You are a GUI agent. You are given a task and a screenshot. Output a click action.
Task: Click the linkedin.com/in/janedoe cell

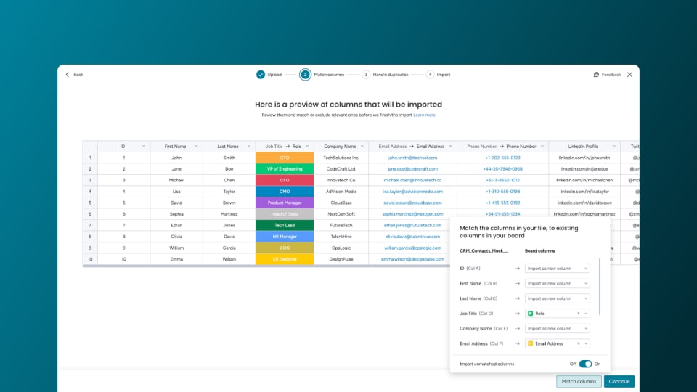pos(584,169)
